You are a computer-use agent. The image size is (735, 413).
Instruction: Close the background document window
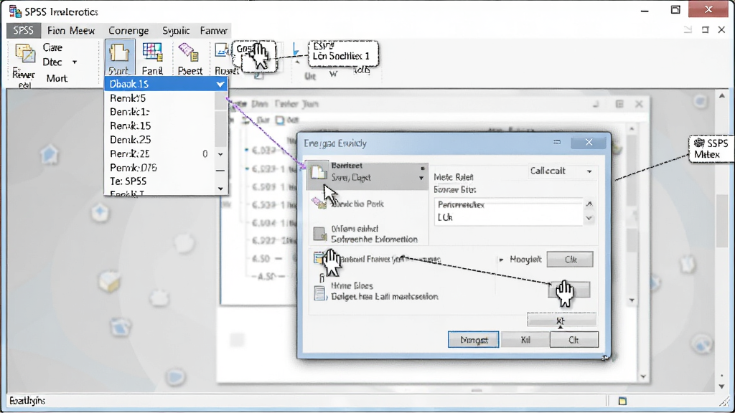pyautogui.click(x=639, y=104)
